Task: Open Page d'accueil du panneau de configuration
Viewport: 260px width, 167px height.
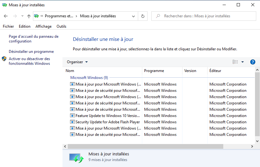Action: pyautogui.click(x=34, y=39)
